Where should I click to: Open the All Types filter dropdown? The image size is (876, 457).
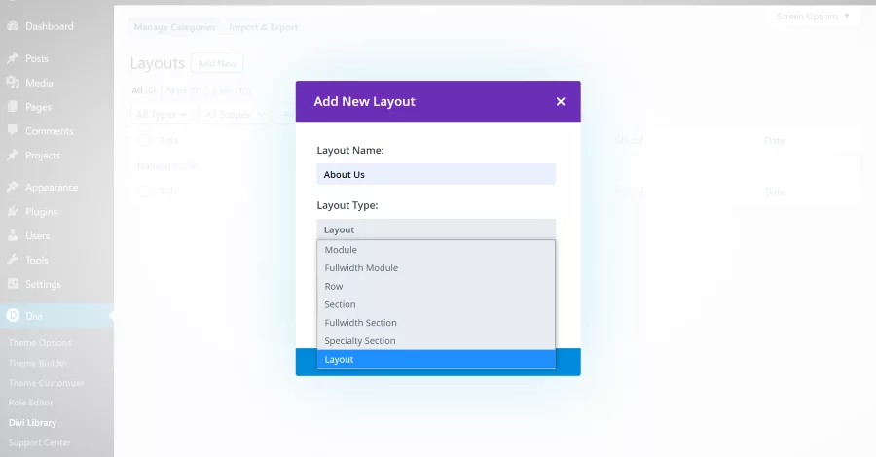point(162,114)
